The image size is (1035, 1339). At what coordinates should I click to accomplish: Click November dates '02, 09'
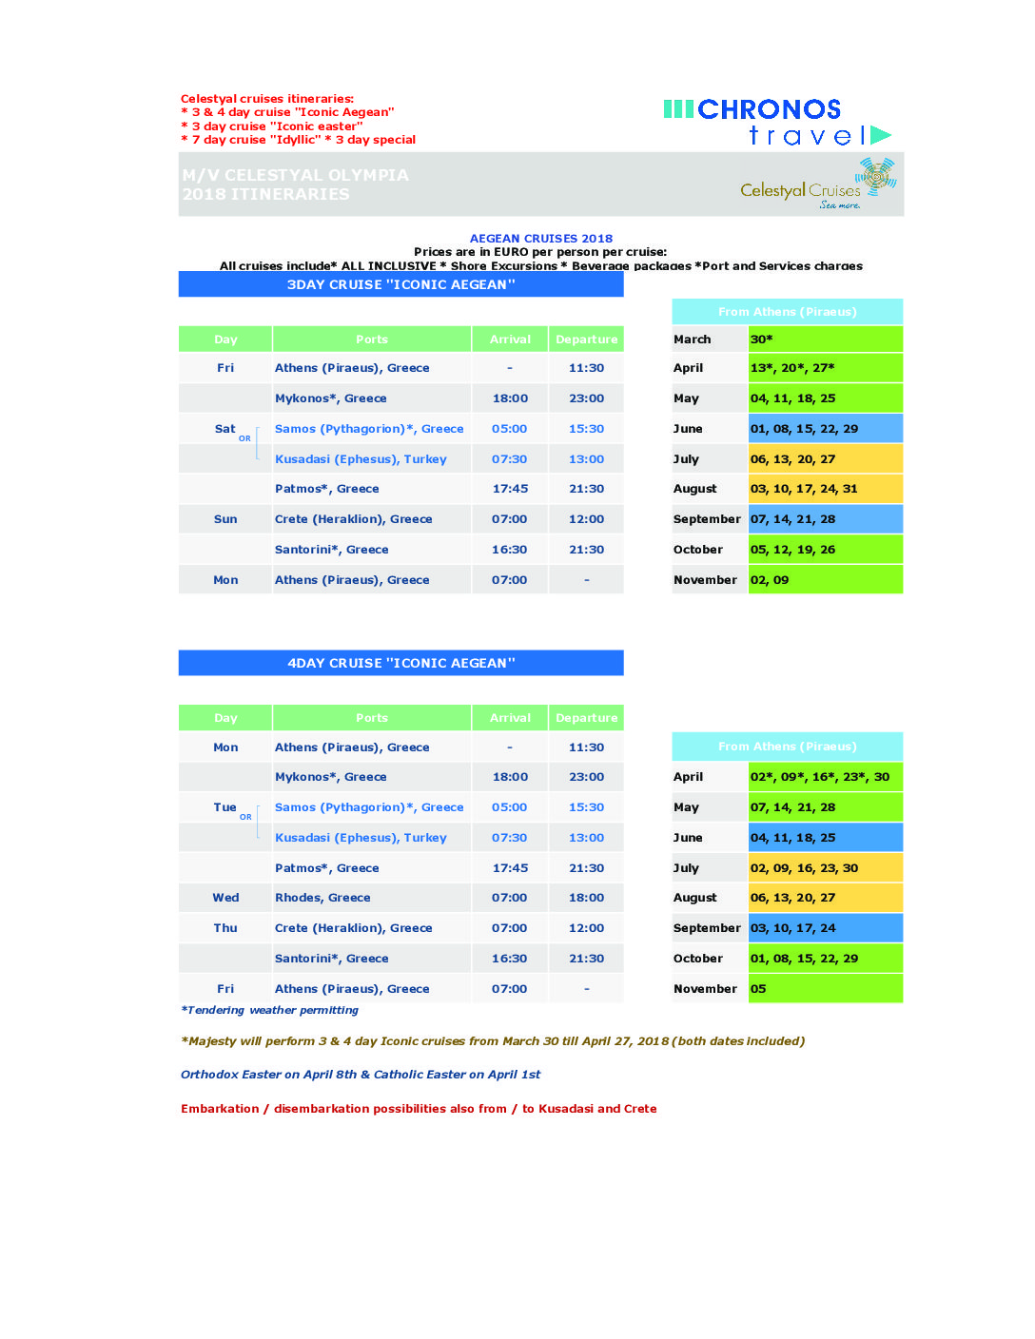click(x=826, y=580)
